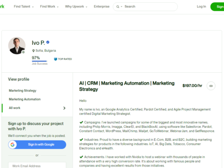
Task: Click the 97% Job Success progress bar
Action: click(40, 61)
